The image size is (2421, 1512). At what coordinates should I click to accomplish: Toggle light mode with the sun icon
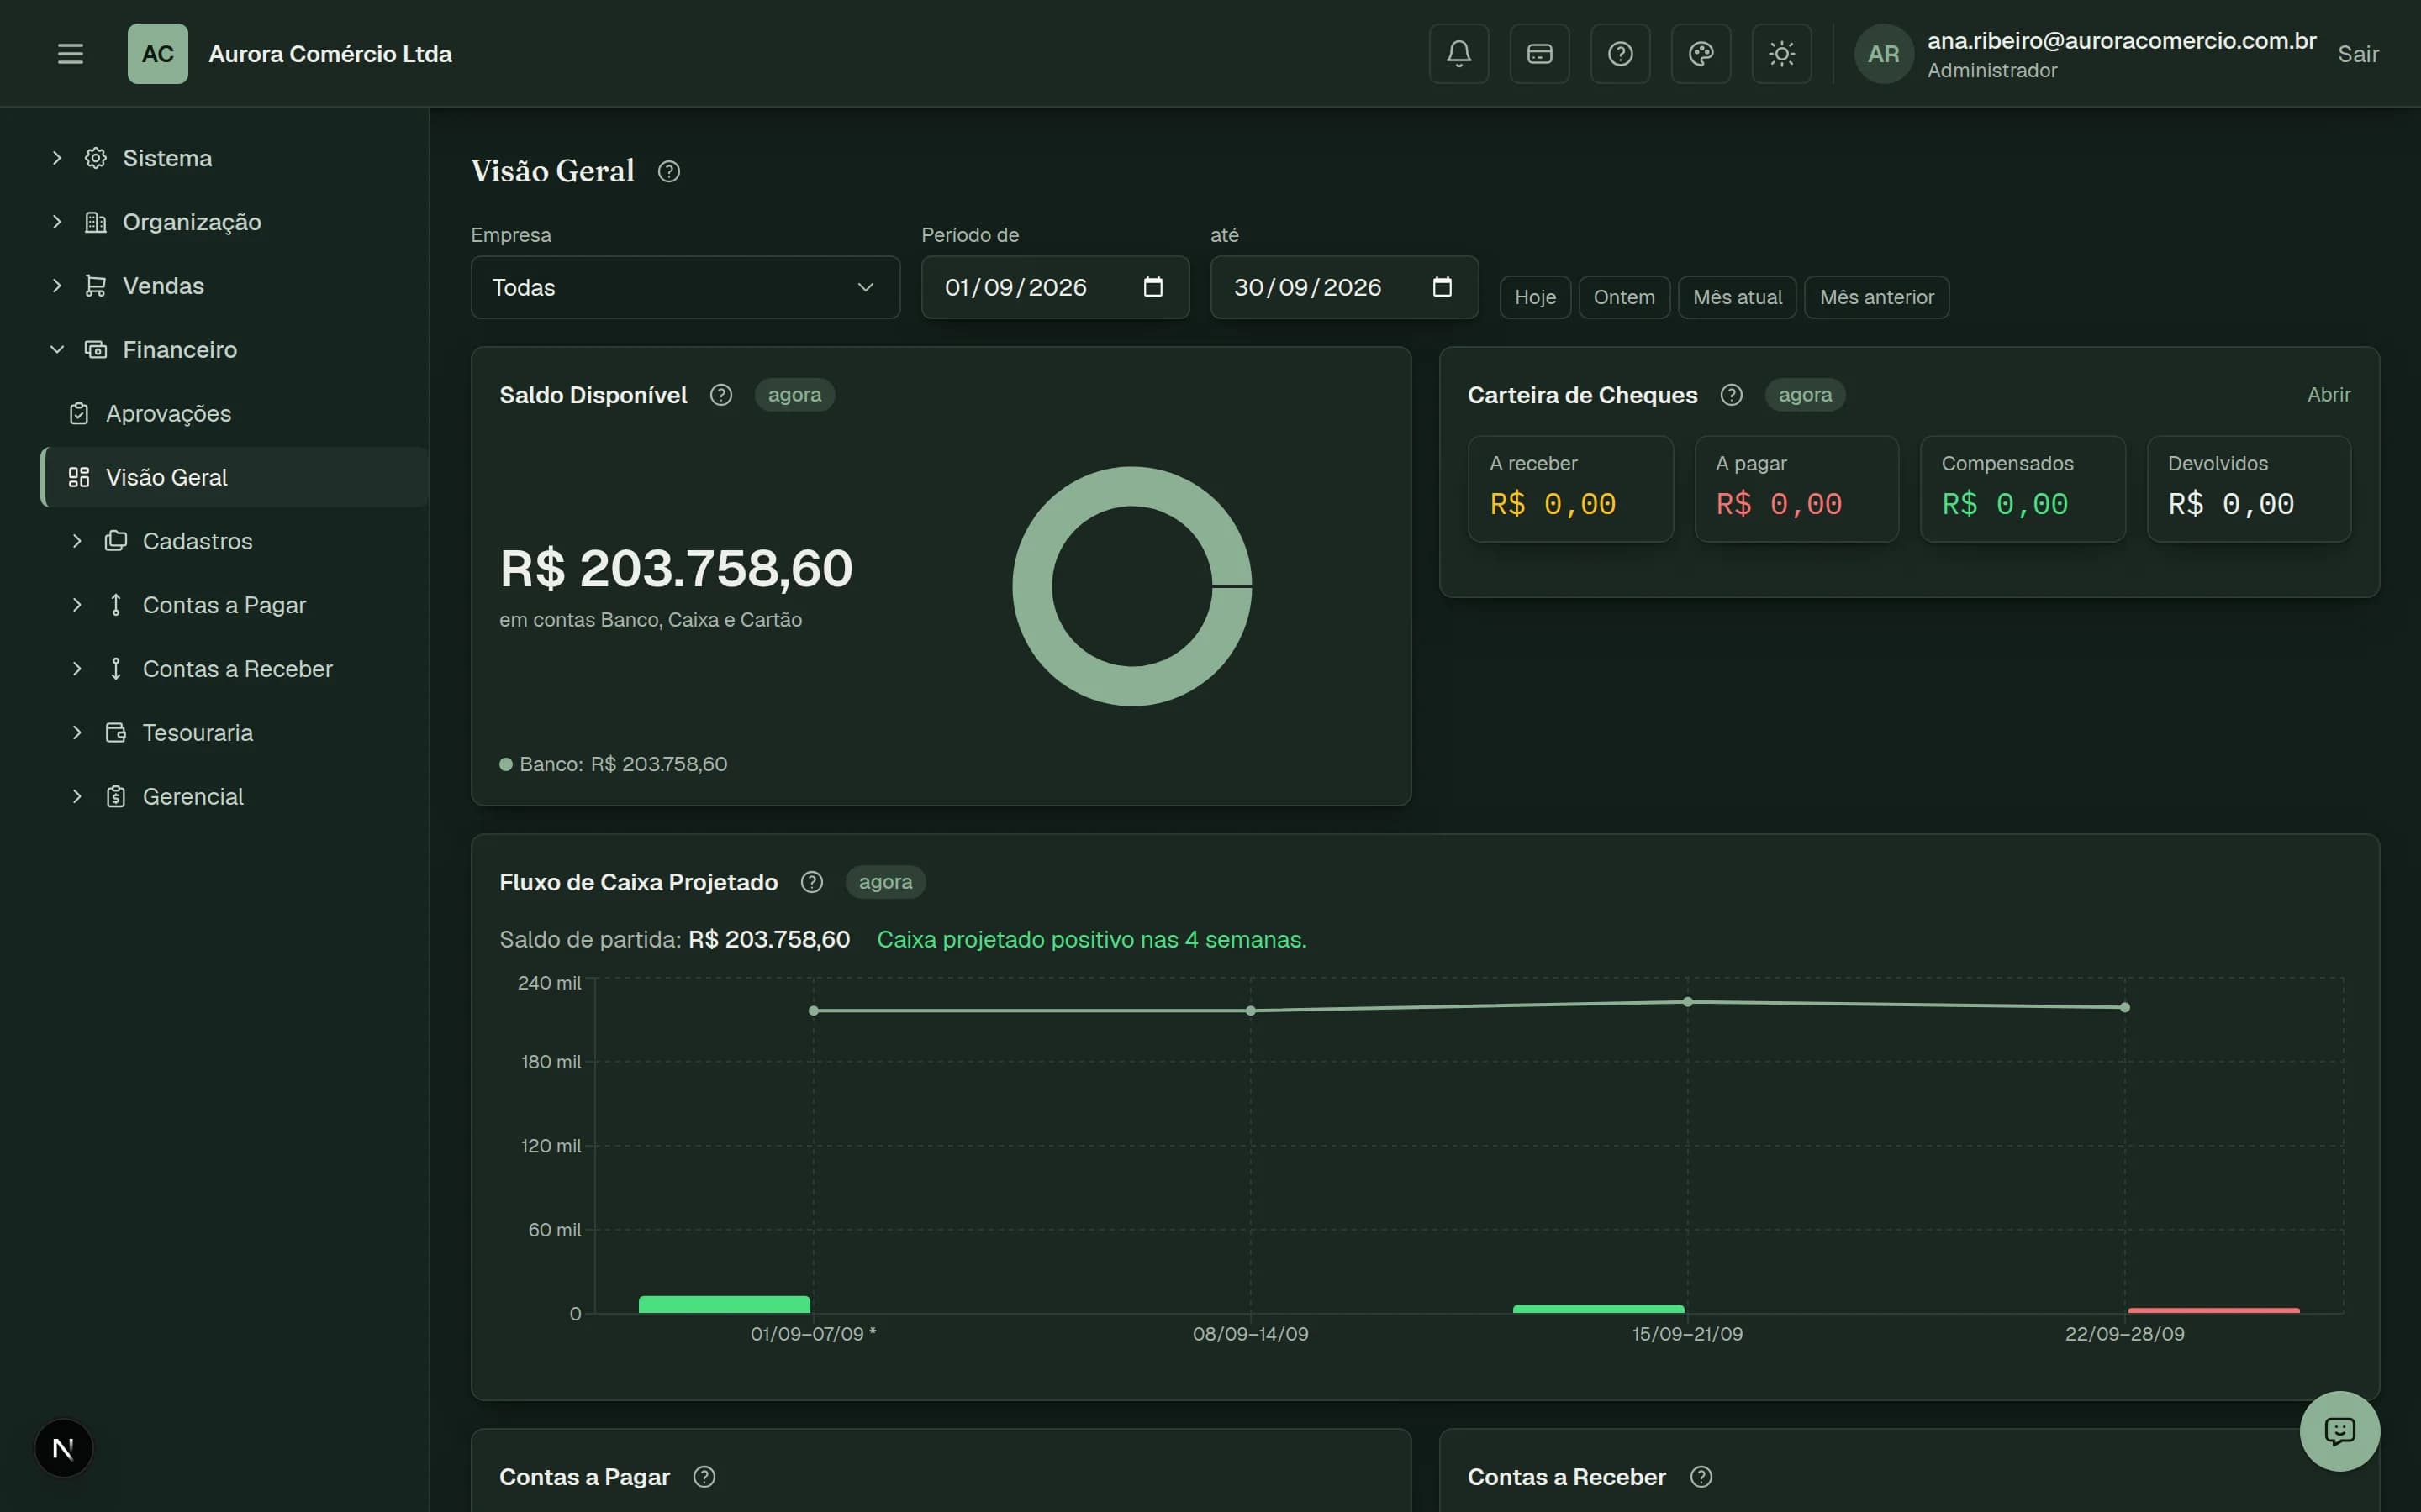click(x=1782, y=54)
